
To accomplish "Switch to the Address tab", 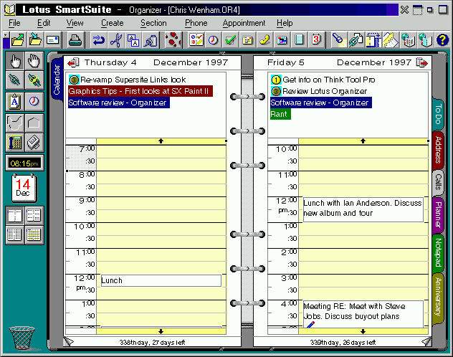I will pyautogui.click(x=438, y=150).
